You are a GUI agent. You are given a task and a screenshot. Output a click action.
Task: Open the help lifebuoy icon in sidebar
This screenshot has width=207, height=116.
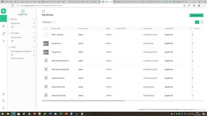(3, 94)
